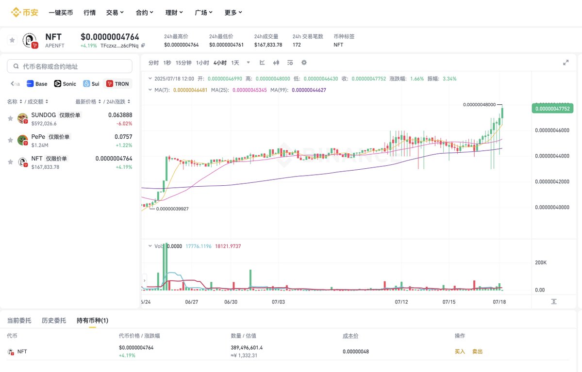The height and width of the screenshot is (372, 582).
Task: Open the technical indicators icon
Action: pyautogui.click(x=290, y=62)
